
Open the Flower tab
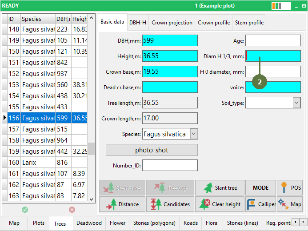117,223
